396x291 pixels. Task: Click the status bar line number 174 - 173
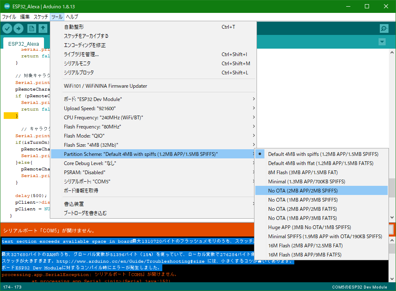12,287
